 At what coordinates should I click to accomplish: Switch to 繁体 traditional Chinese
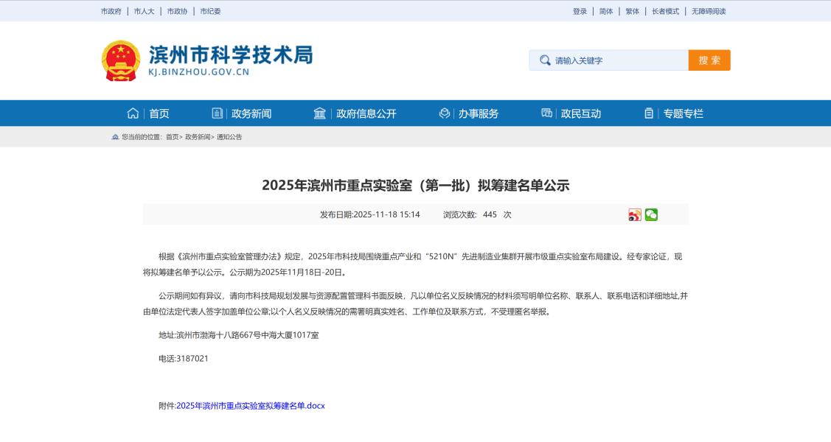[632, 11]
